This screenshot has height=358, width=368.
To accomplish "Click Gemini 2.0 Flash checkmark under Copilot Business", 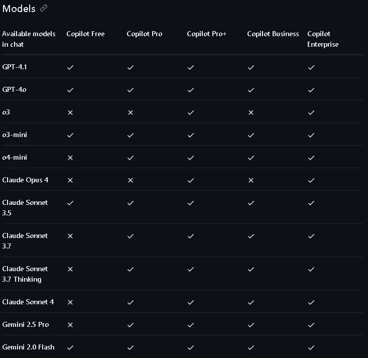I will click(251, 347).
